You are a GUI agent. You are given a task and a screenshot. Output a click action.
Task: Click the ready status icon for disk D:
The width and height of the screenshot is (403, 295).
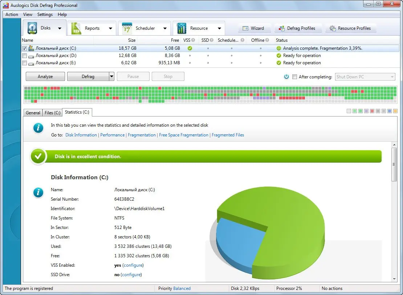coord(278,56)
